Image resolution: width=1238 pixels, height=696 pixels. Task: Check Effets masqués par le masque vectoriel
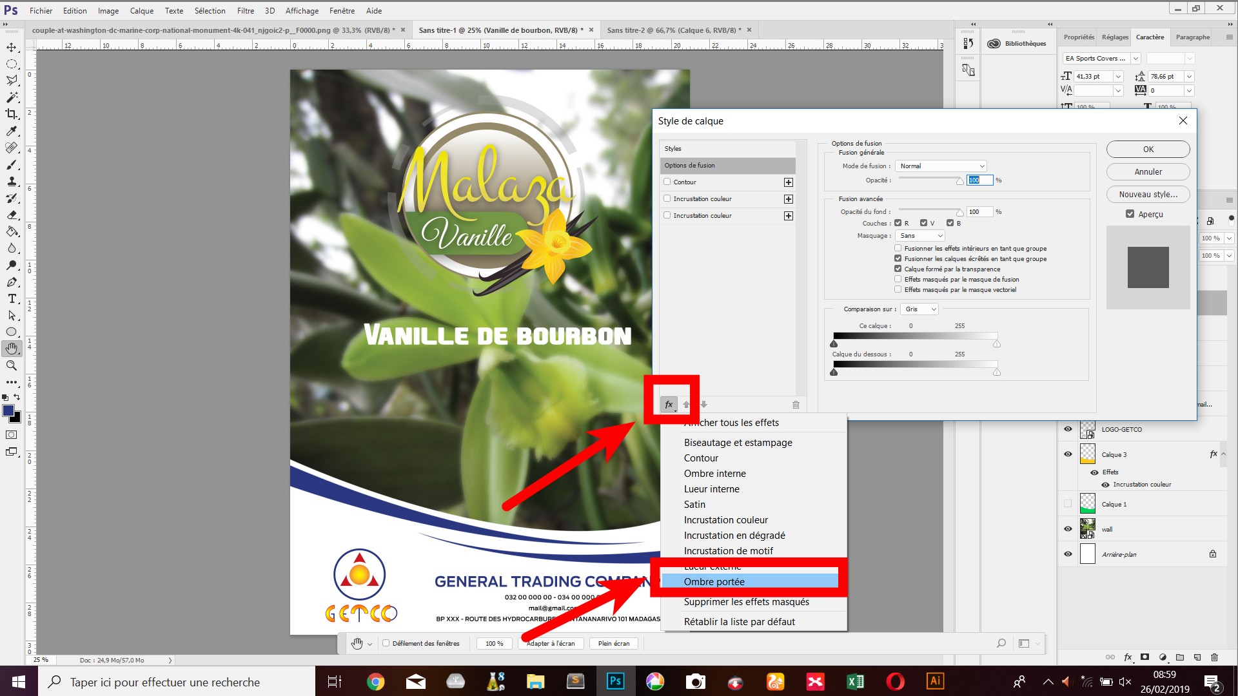(x=898, y=289)
